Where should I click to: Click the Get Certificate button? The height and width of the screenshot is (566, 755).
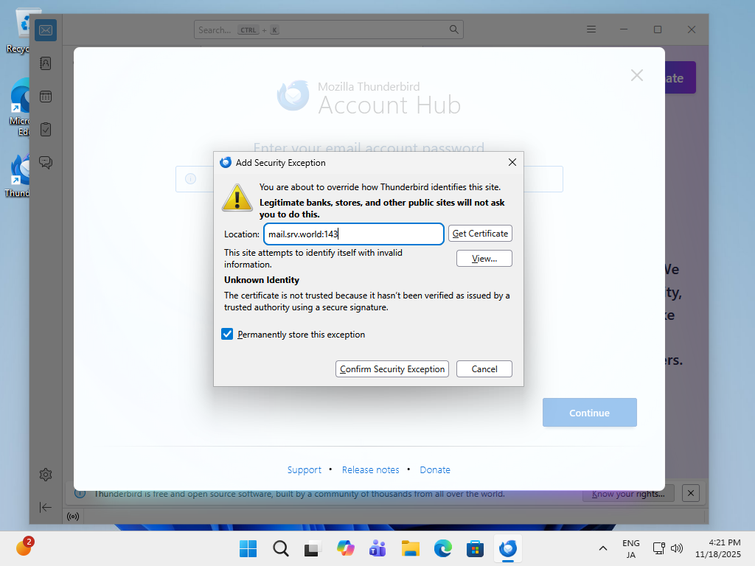point(480,234)
